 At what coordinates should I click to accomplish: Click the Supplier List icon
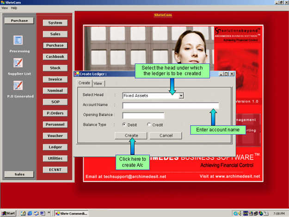coord(18,63)
